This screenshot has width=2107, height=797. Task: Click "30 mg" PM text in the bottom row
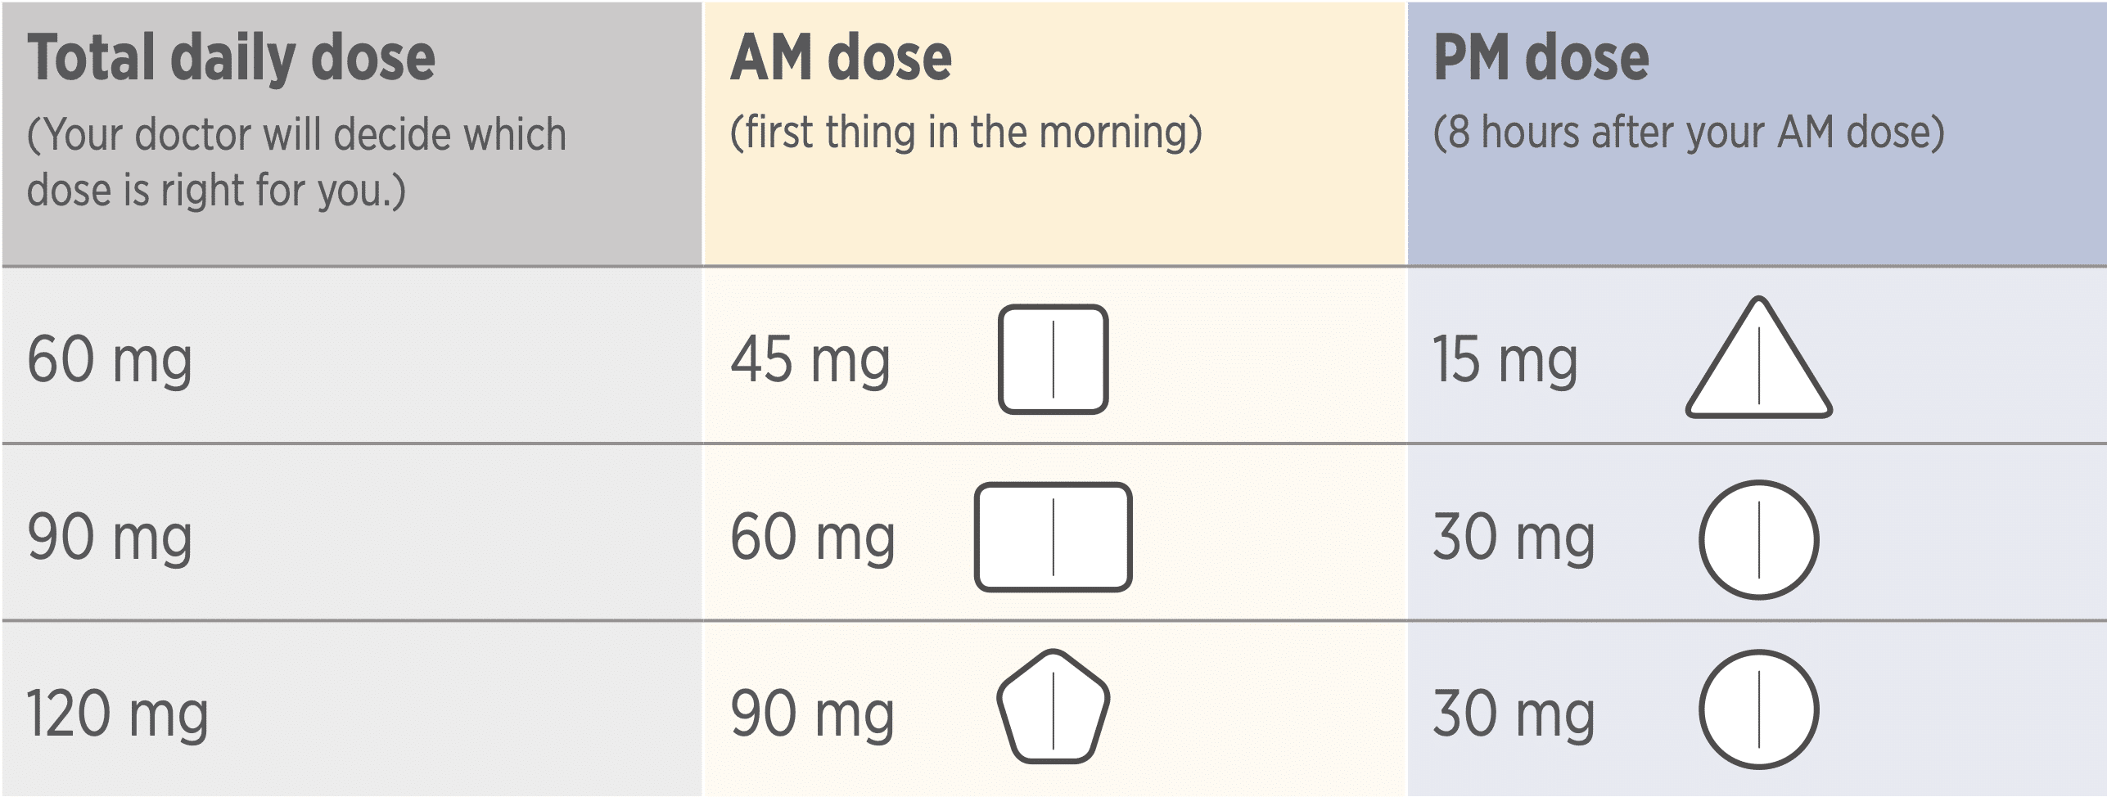click(1514, 714)
